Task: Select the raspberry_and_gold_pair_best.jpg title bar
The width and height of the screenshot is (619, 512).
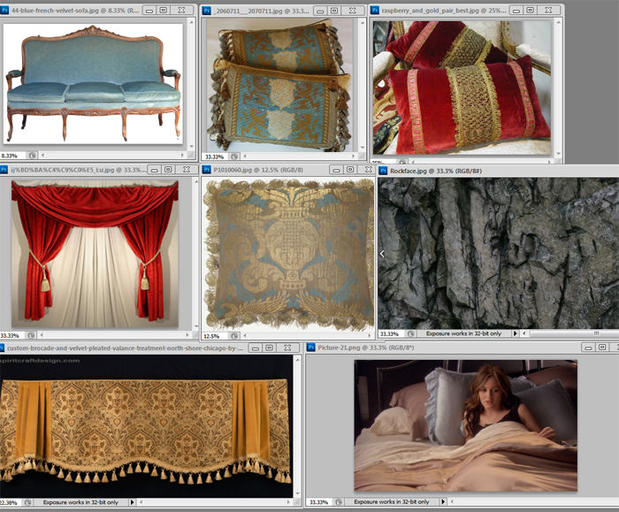Action: [x=465, y=11]
